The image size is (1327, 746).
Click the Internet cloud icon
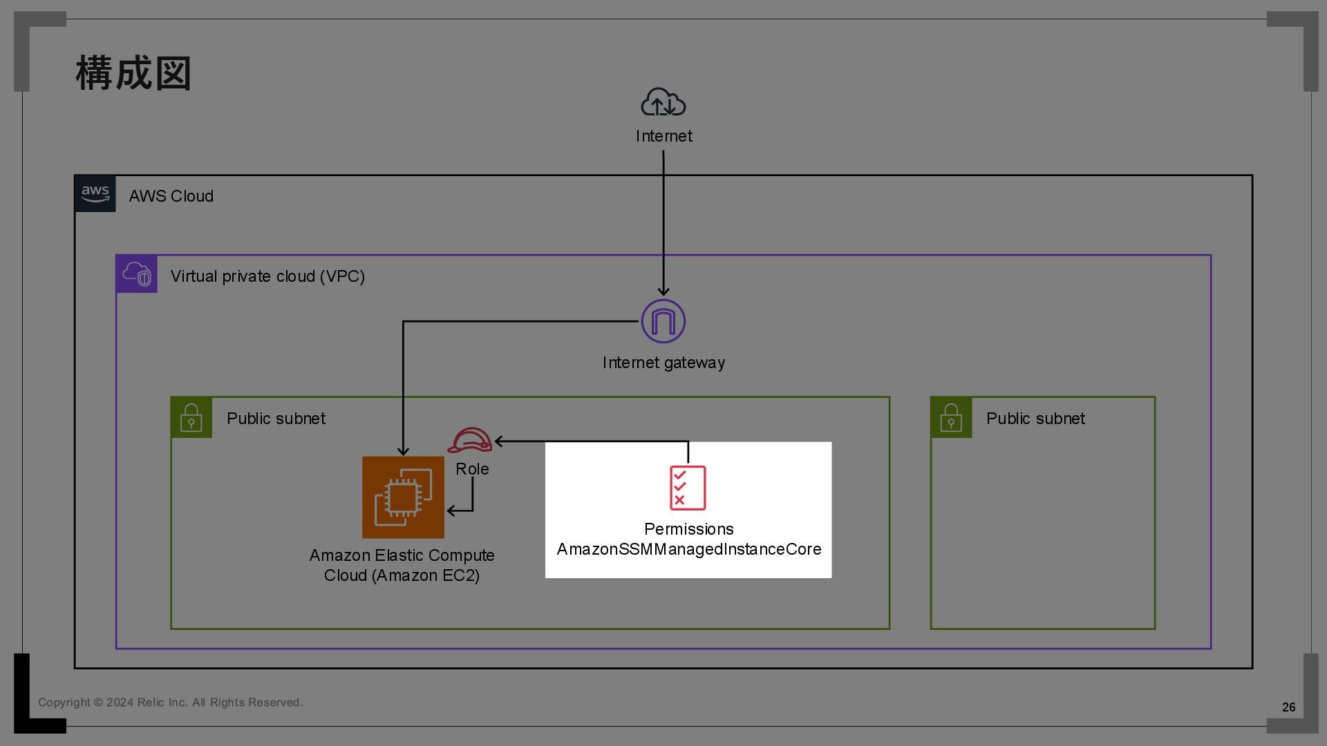click(663, 102)
